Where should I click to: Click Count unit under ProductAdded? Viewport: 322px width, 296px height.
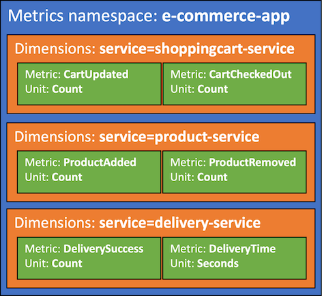pos(67,177)
